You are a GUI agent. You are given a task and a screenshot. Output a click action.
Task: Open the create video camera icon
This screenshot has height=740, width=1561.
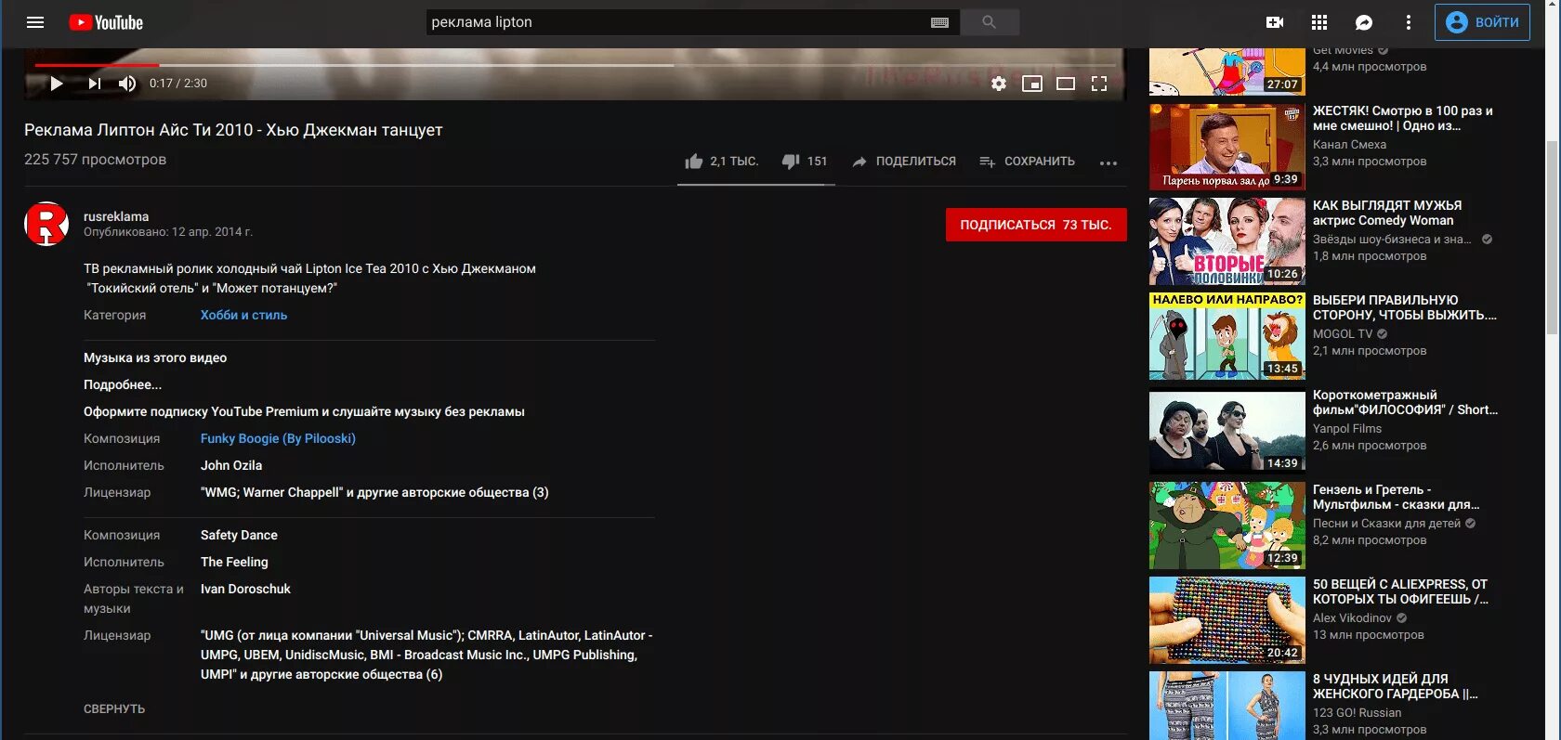(1275, 22)
